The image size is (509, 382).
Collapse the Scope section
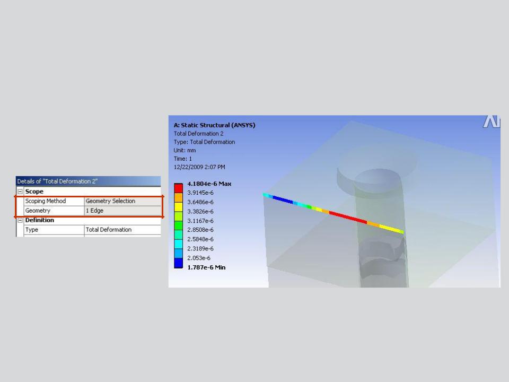click(20, 192)
